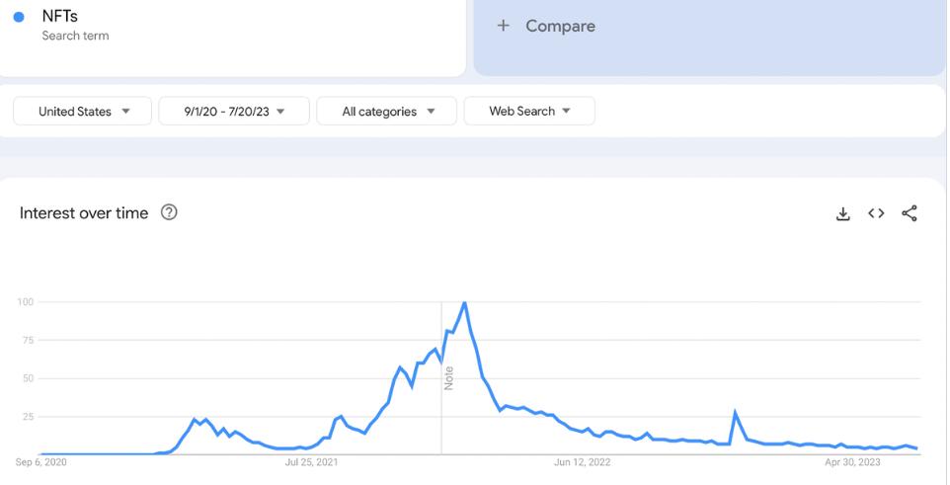Screen dimensions: 950x485
Task: Click the Sep 6, 2020 axis label
Action: [x=41, y=461]
